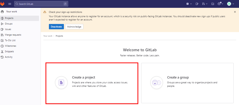239x105 pixels.
Task: Select Projects in the sidebar
Action: (x=20, y=18)
